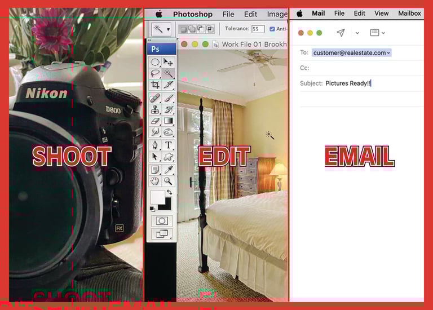Click the Cc field in Mail

click(x=361, y=68)
